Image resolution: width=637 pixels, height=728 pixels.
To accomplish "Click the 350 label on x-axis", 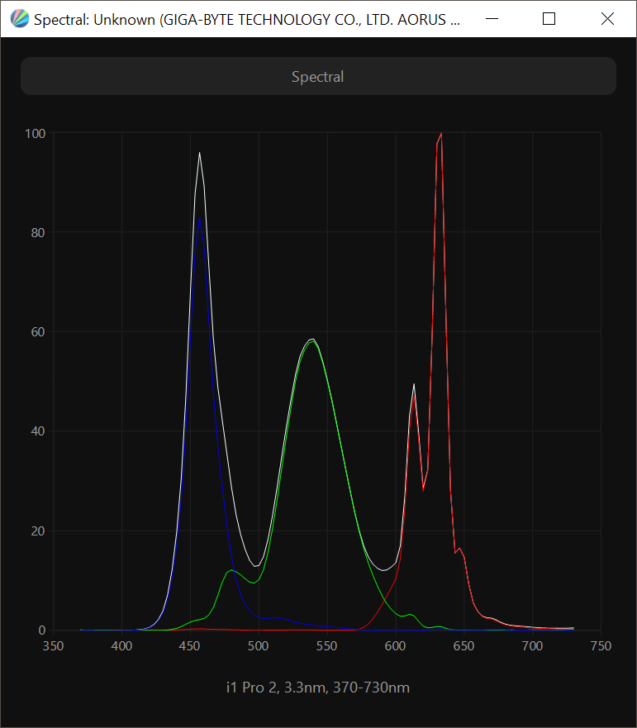I will point(53,646).
